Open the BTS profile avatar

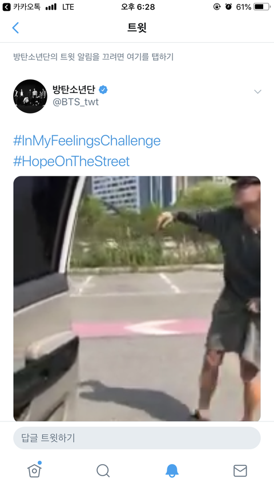(30, 96)
